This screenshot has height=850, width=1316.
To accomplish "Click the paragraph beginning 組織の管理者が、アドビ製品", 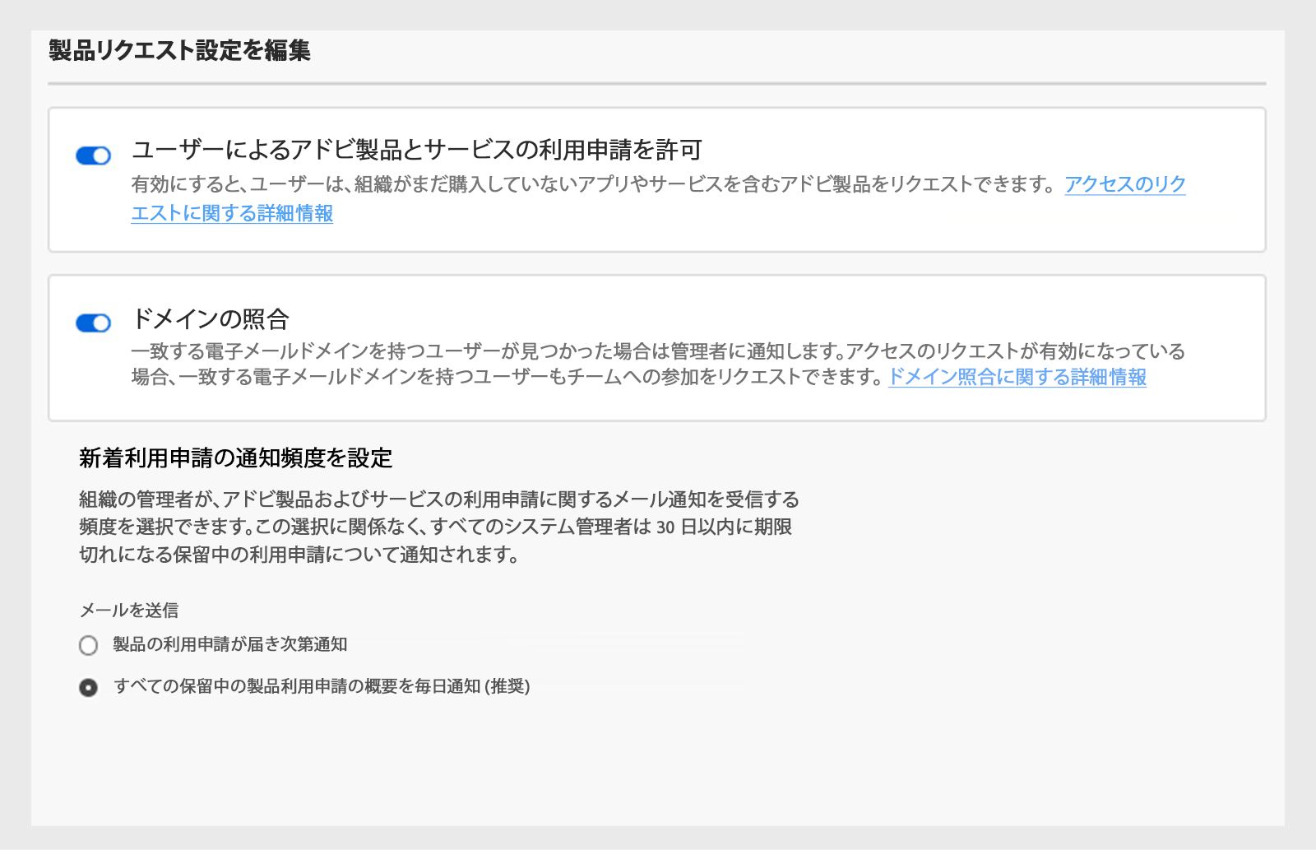I will coord(439,527).
